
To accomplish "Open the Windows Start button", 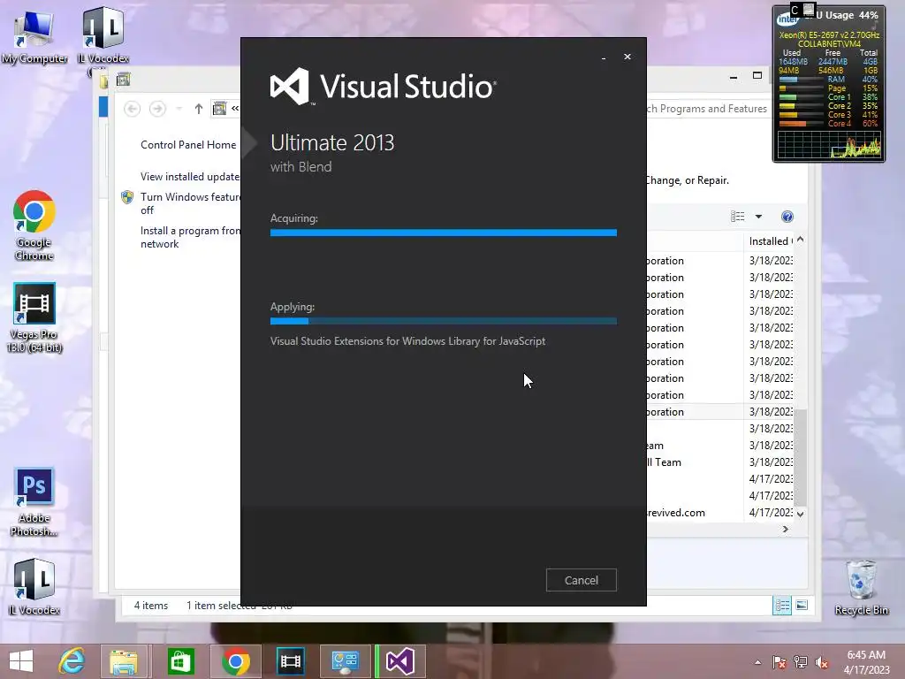I will click(x=21, y=661).
